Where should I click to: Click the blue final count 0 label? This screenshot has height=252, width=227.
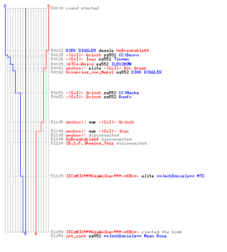[25, 234]
